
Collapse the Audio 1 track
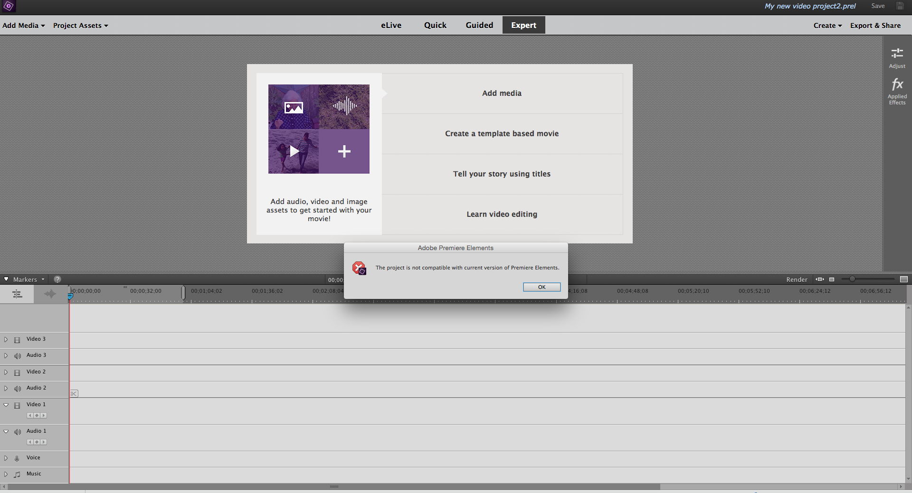pyautogui.click(x=6, y=431)
